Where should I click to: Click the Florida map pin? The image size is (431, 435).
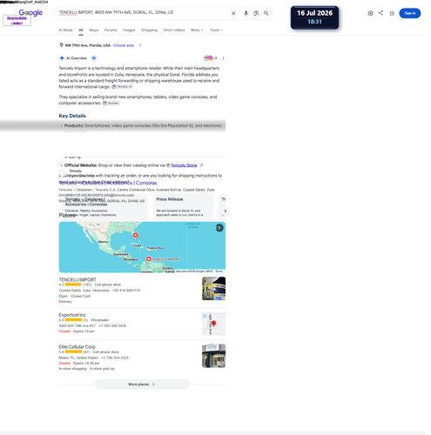(x=135, y=235)
